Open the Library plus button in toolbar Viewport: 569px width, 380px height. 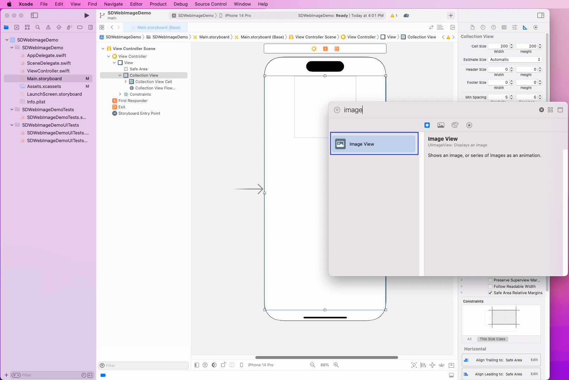[x=450, y=15]
